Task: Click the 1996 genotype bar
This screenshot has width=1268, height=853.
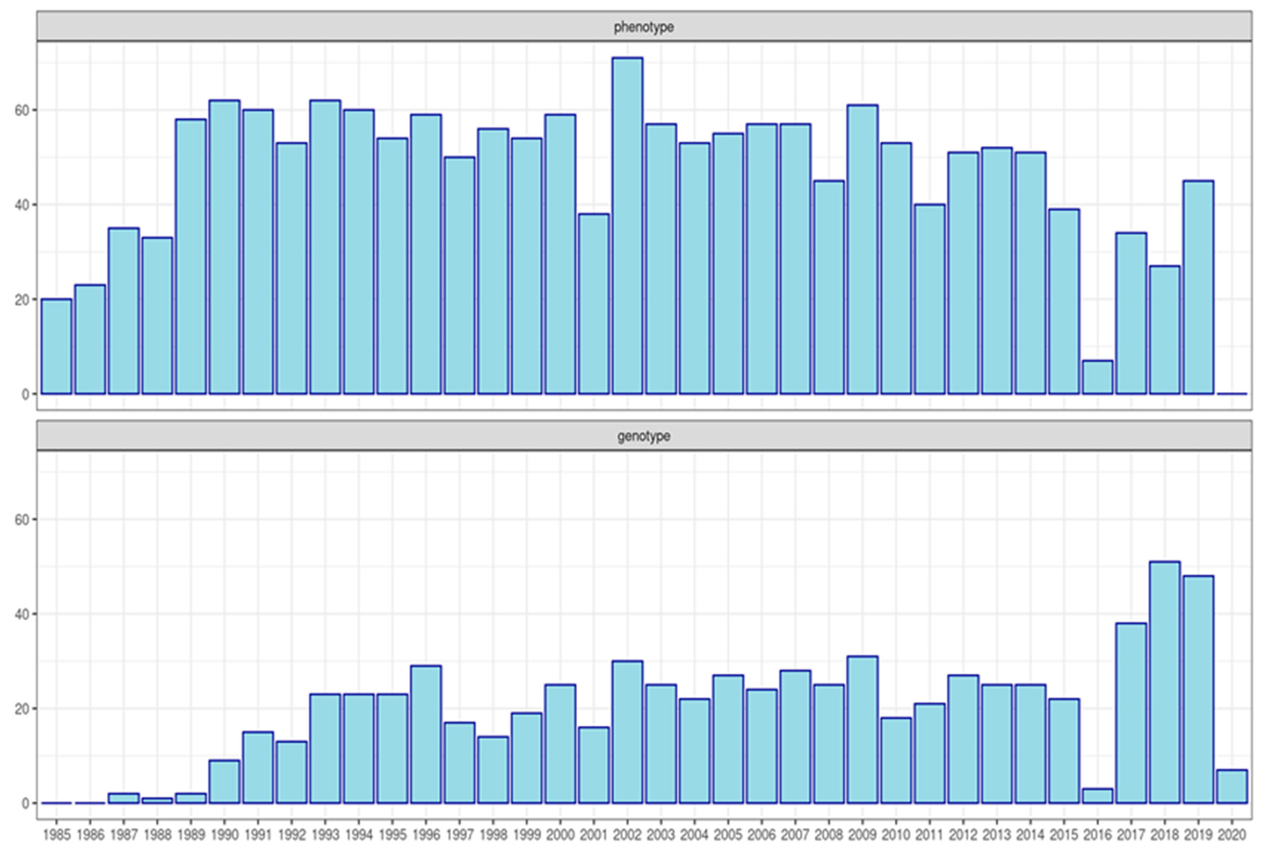Action: (426, 734)
